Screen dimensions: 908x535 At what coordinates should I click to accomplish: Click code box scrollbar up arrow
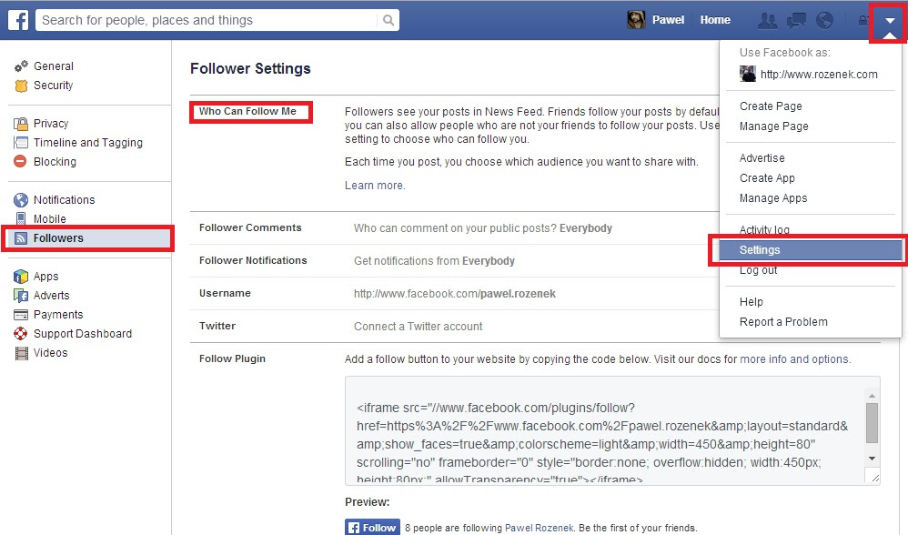872,396
